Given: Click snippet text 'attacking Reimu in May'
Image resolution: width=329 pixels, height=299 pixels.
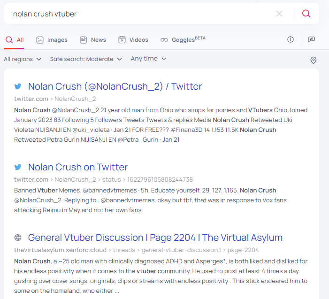Looking at the screenshot, I should tap(47, 210).
